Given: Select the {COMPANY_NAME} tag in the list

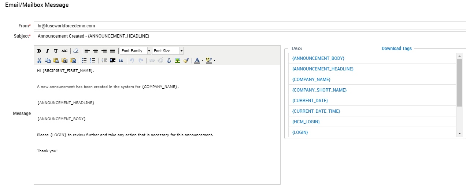Looking at the screenshot, I should (311, 80).
